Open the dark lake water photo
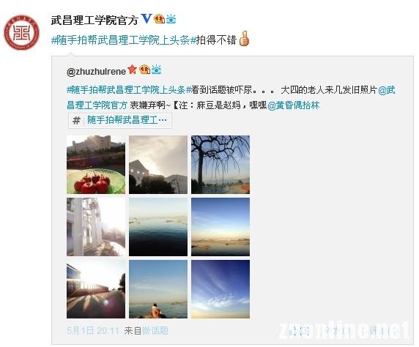419x347 pixels. 158,227
